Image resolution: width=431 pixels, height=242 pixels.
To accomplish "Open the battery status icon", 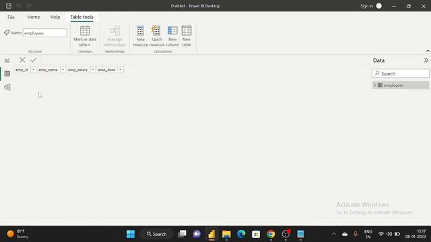I will (397, 234).
